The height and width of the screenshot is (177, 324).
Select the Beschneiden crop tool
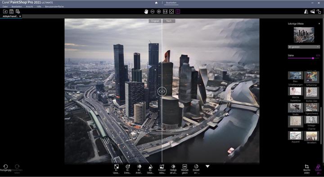(307, 169)
